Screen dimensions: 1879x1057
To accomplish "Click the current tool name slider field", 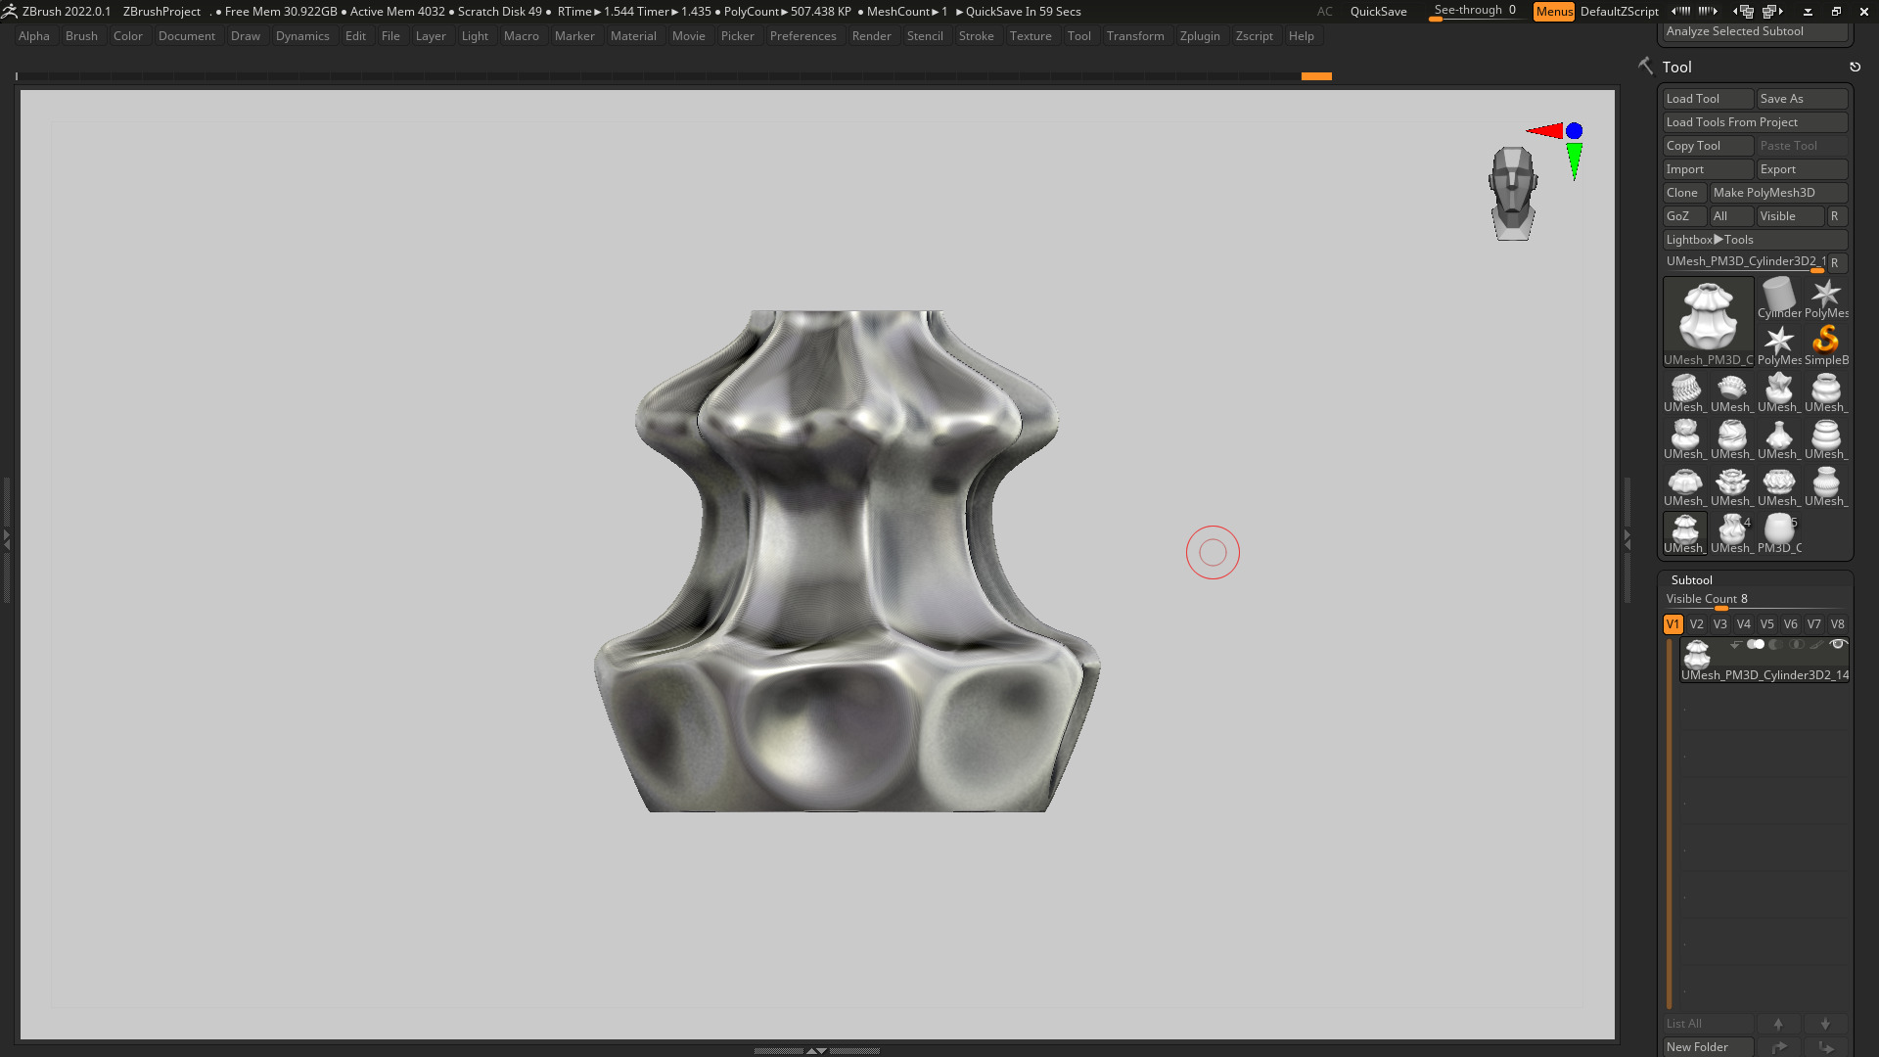I will click(1745, 262).
